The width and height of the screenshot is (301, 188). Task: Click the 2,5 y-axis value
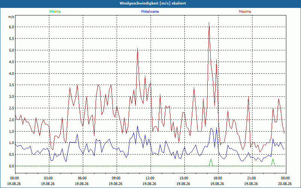[12, 108]
